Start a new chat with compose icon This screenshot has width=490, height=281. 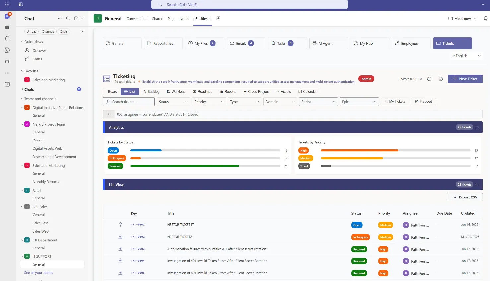click(76, 19)
